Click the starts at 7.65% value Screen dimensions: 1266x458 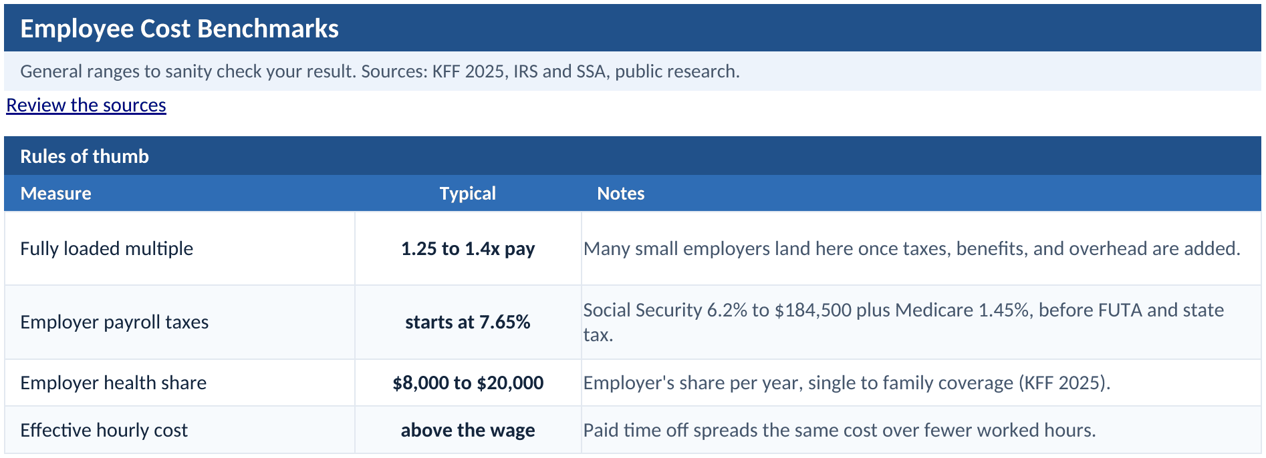point(468,322)
